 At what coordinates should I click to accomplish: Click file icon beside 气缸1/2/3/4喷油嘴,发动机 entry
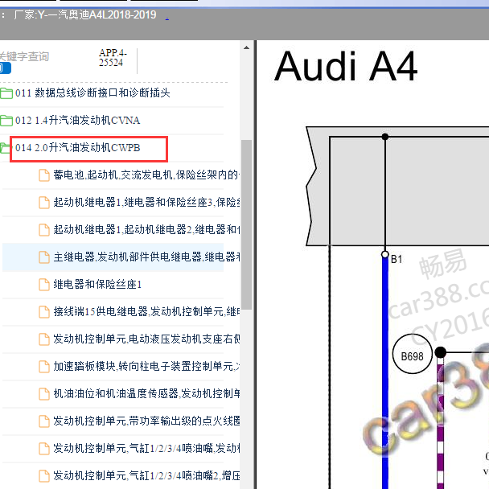pos(44,449)
